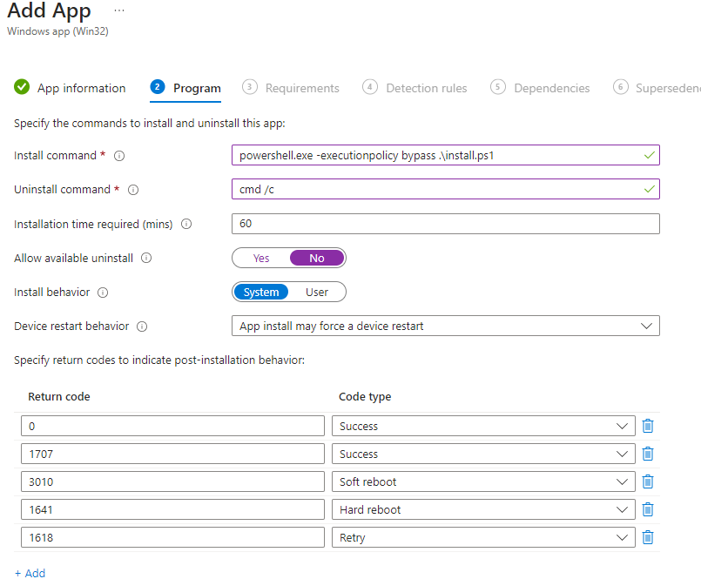Screen dimensions: 701x579
Task: Delete the 3010 return code row
Action: tap(648, 482)
